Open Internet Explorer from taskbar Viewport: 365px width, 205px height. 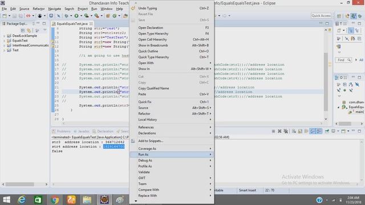coord(22,200)
